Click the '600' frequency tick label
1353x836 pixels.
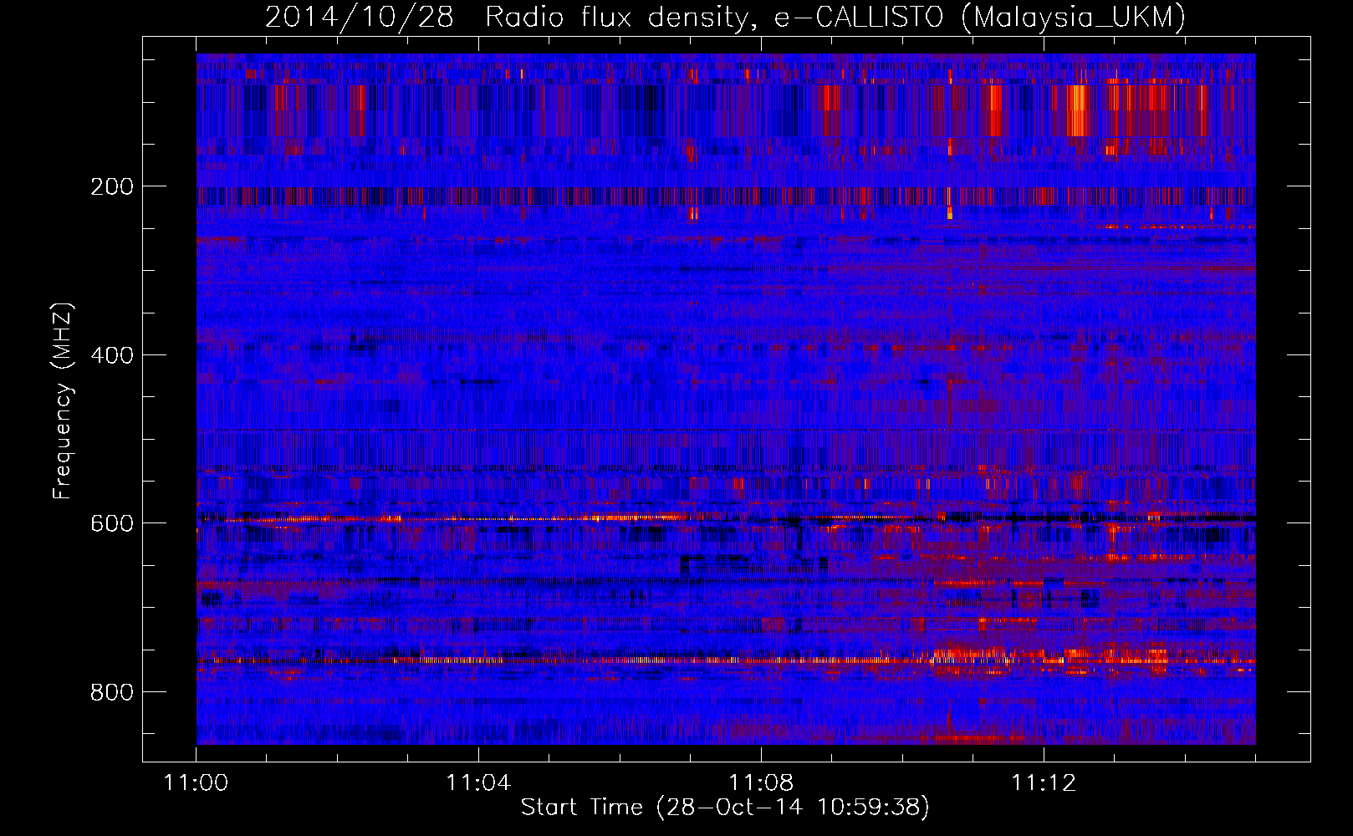tap(112, 523)
